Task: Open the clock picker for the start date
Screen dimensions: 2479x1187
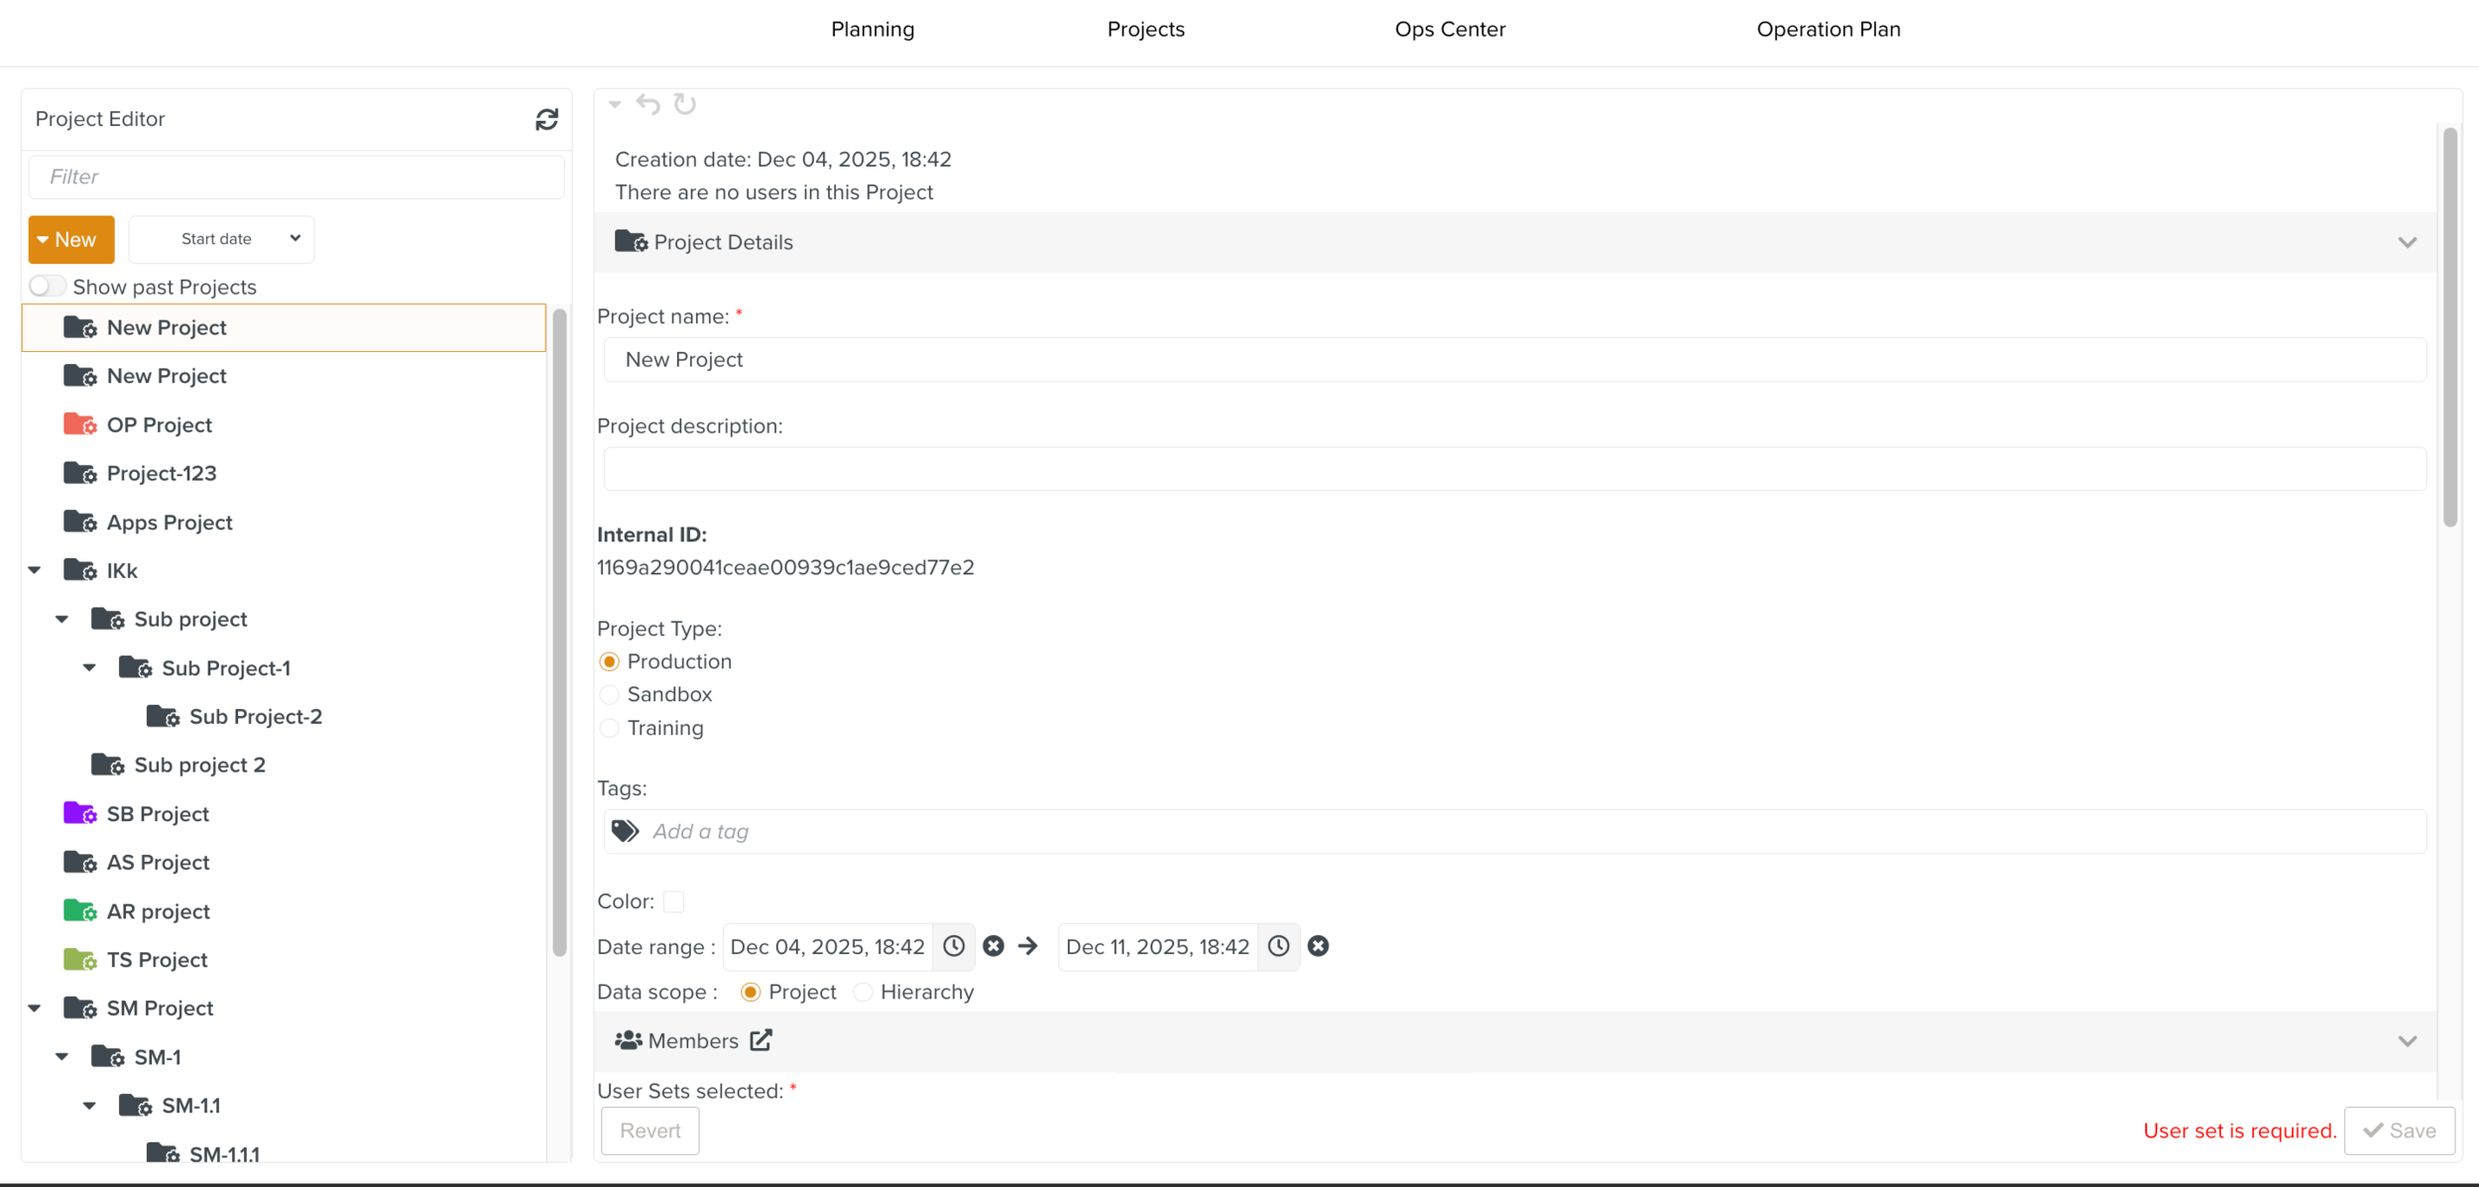Action: 954,946
